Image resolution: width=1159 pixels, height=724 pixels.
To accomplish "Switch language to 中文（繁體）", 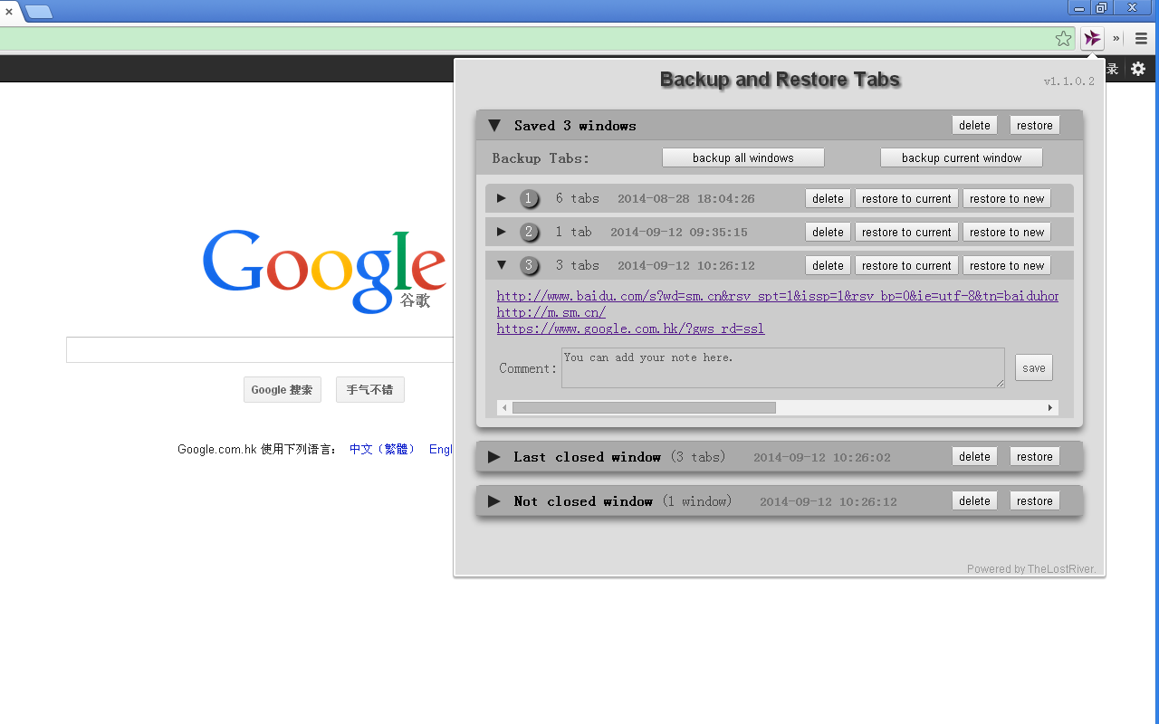I will pos(382,449).
